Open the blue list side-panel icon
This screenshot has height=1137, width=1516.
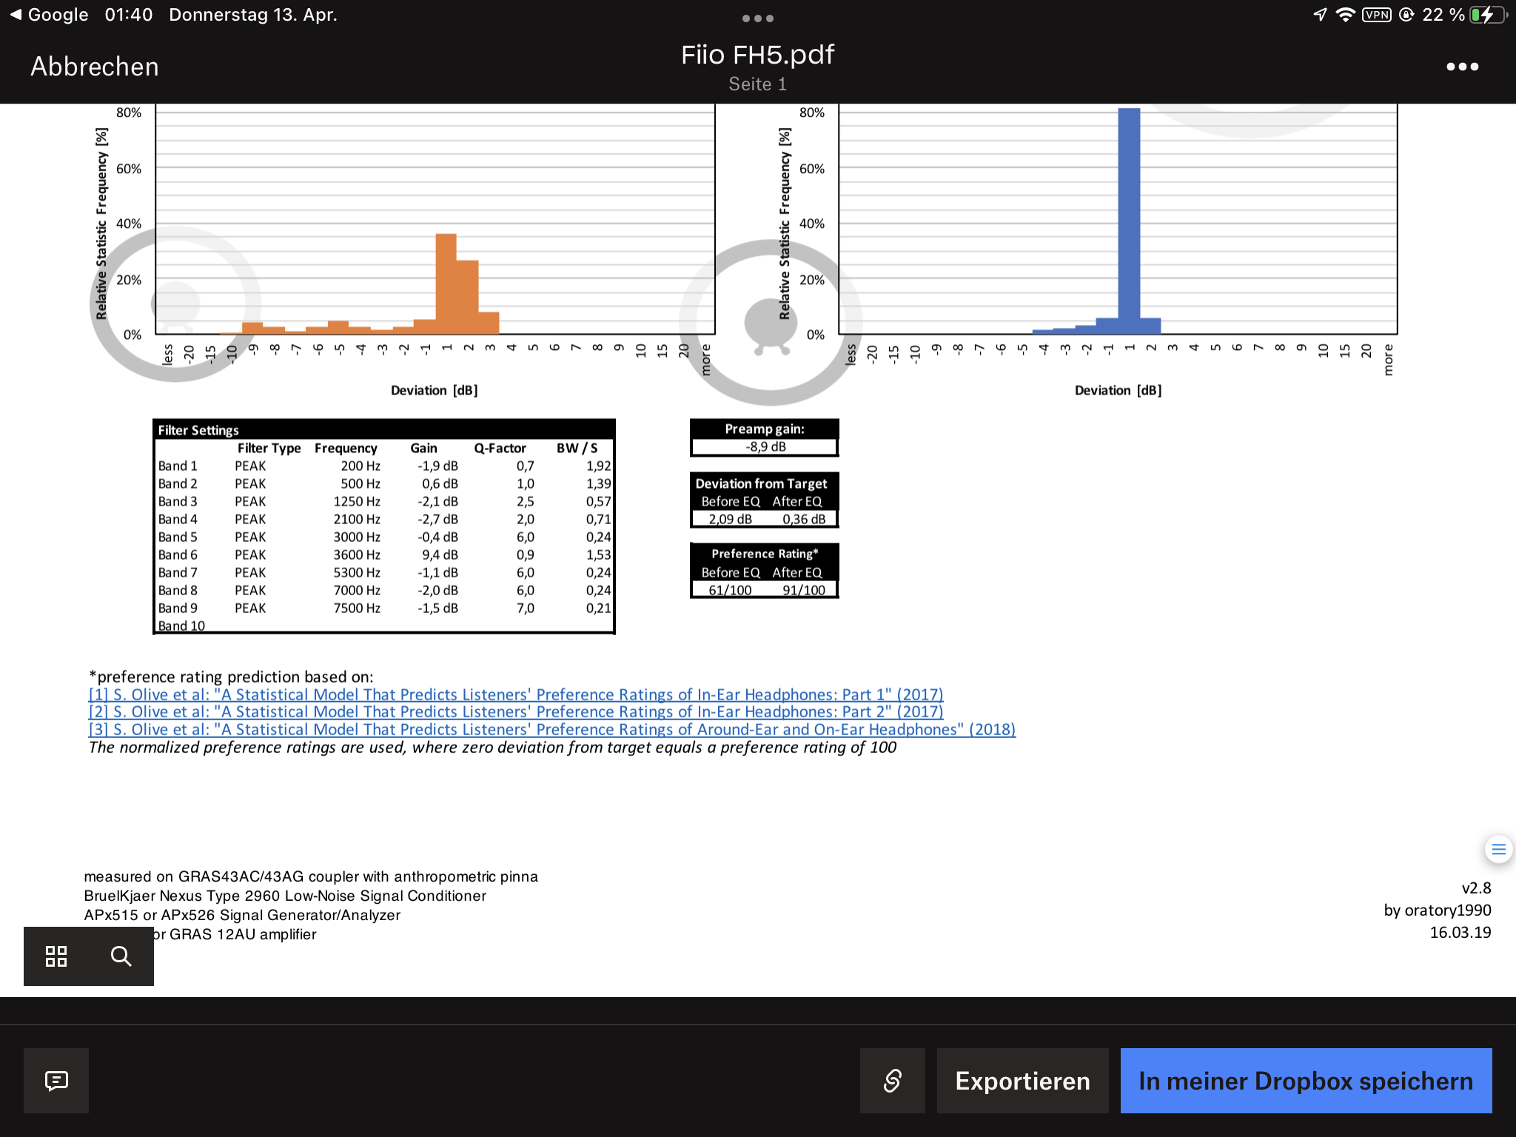(1498, 849)
